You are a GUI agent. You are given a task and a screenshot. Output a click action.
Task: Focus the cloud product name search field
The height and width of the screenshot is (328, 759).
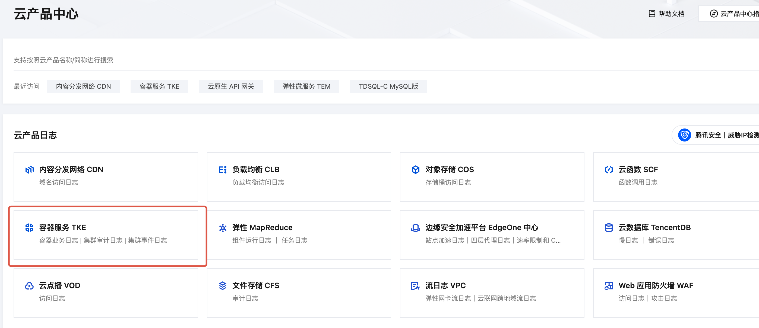[x=386, y=60]
